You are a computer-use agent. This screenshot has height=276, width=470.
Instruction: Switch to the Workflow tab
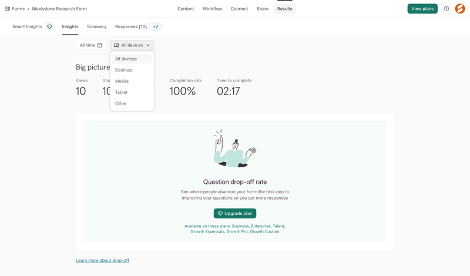click(212, 9)
